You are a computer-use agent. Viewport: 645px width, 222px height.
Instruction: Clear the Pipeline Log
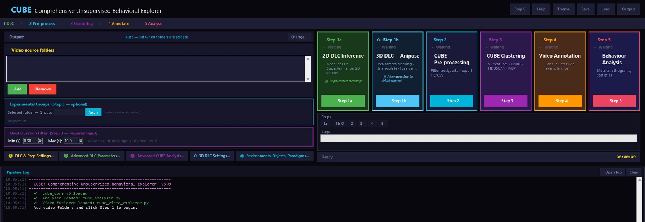[634, 172]
